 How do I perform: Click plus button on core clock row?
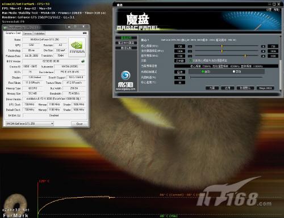[263, 46]
